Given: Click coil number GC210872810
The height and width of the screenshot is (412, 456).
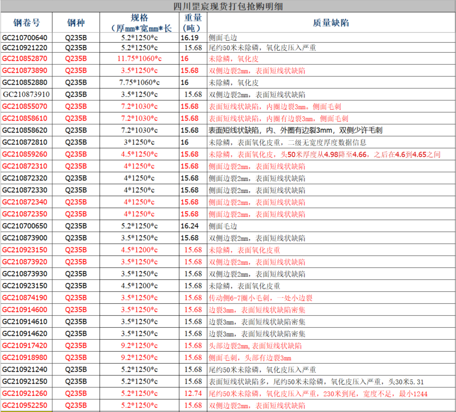Looking at the screenshot, I should pos(25,142).
